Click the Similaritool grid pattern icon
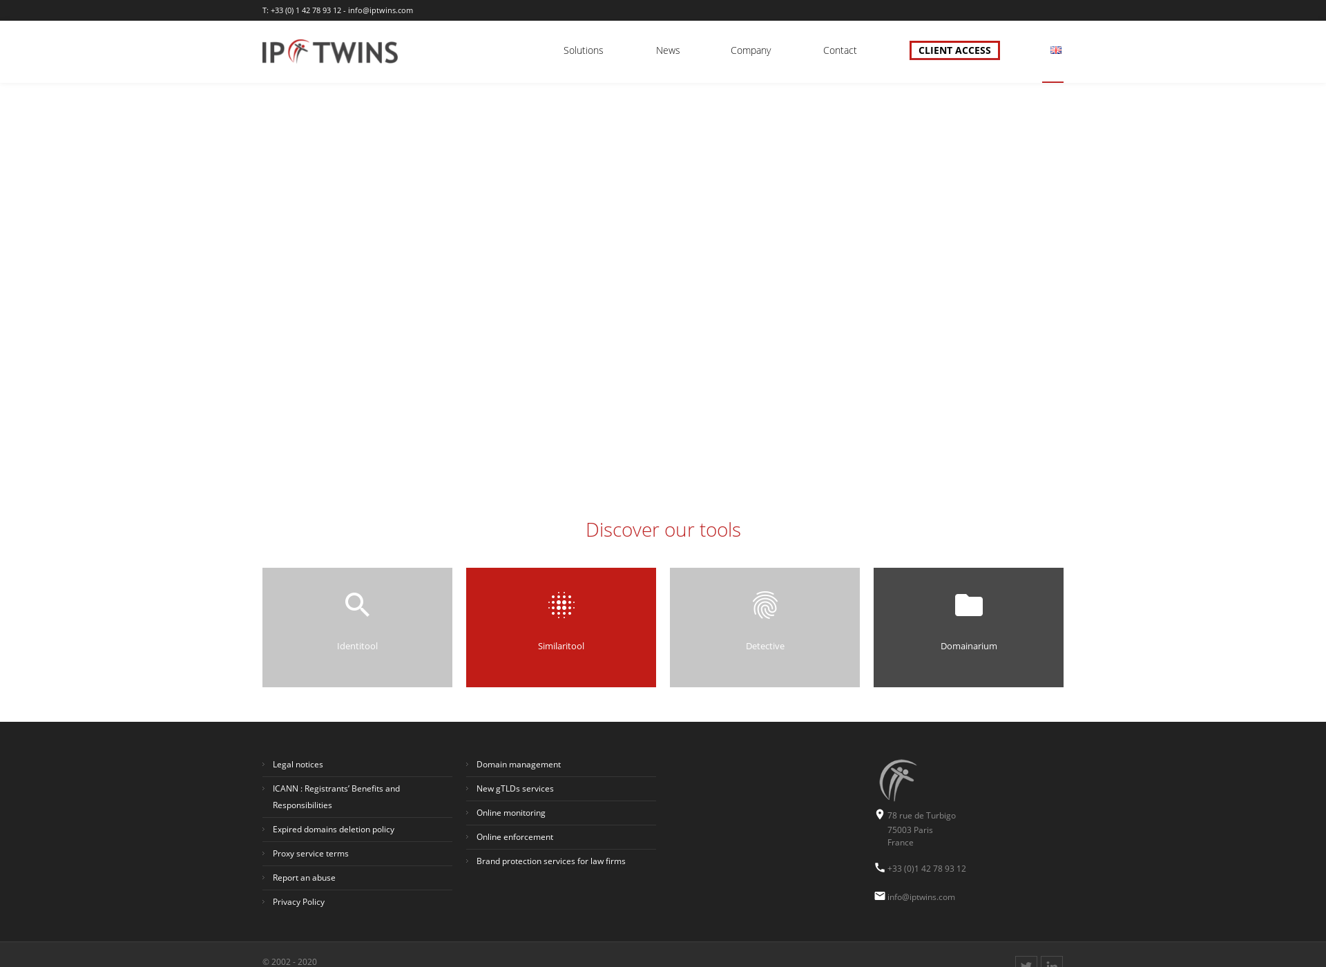The image size is (1326, 967). coord(561,606)
